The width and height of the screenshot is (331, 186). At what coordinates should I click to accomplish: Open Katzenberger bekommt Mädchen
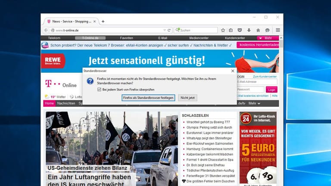[x=209, y=155]
